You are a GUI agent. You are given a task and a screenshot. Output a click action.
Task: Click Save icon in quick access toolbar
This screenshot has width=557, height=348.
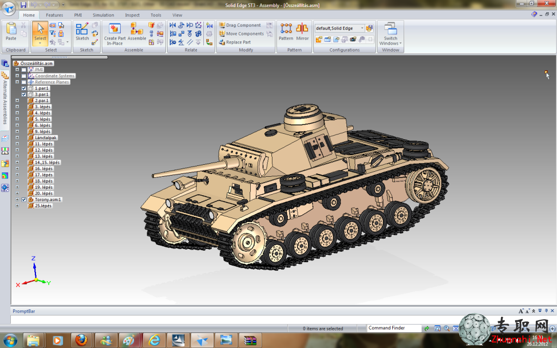pyautogui.click(x=23, y=5)
